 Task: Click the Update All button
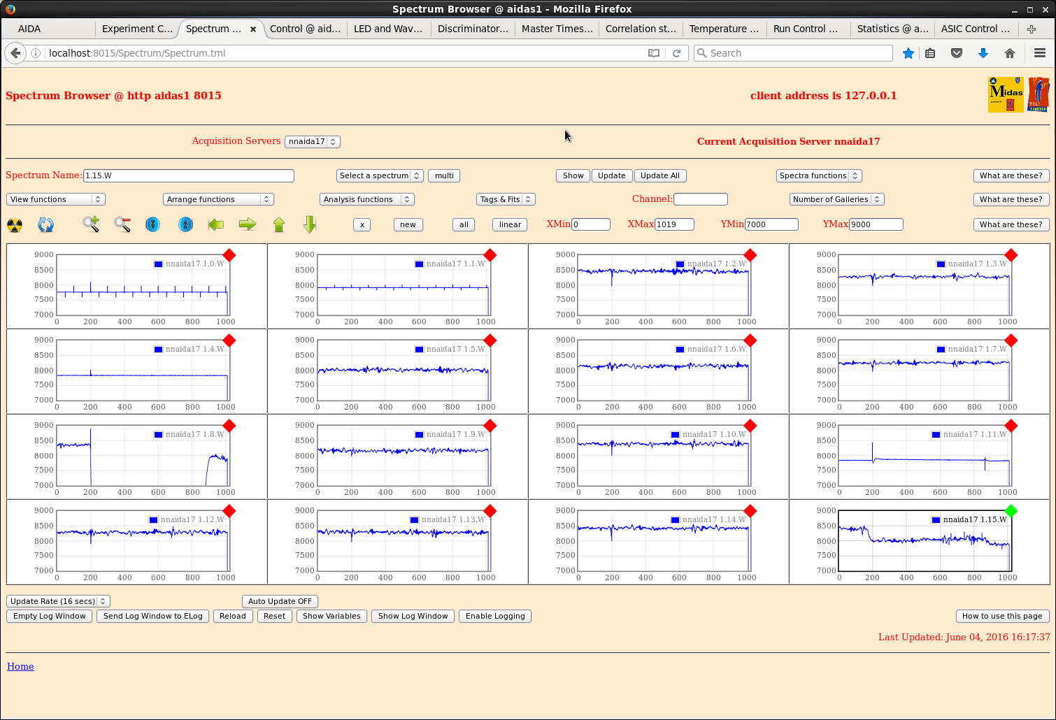[660, 175]
